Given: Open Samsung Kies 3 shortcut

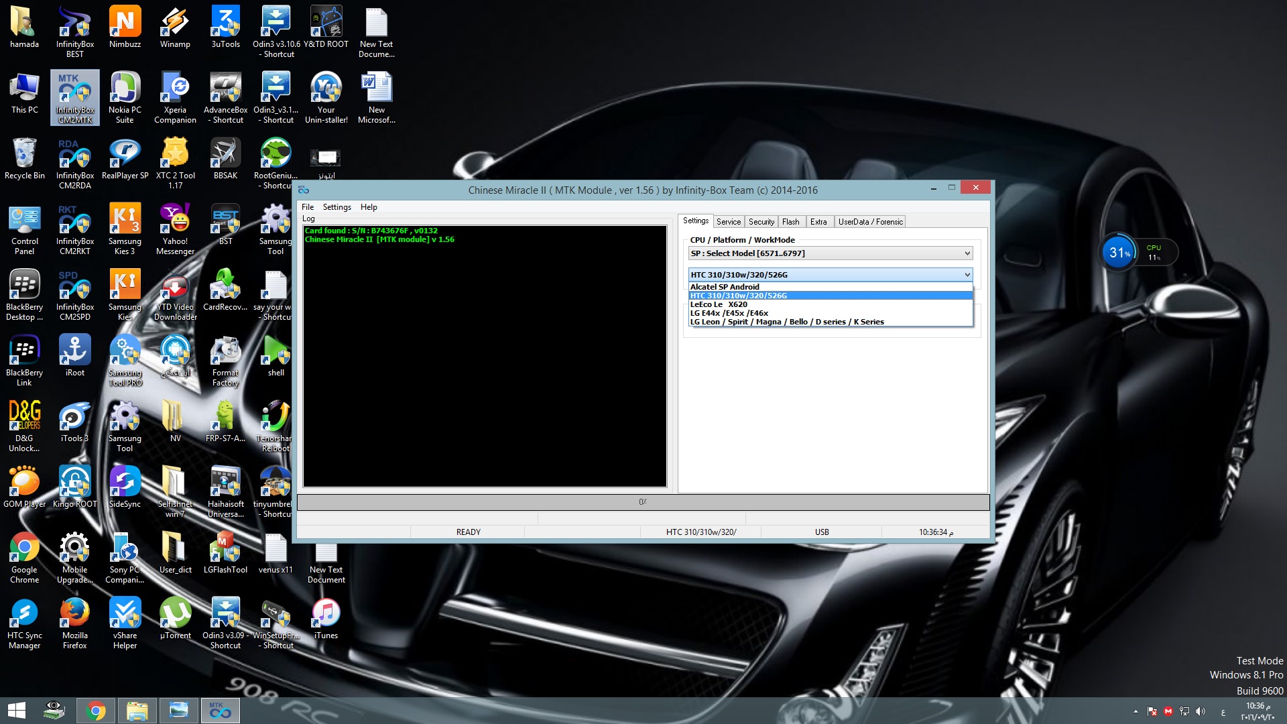Looking at the screenshot, I should click(x=125, y=229).
